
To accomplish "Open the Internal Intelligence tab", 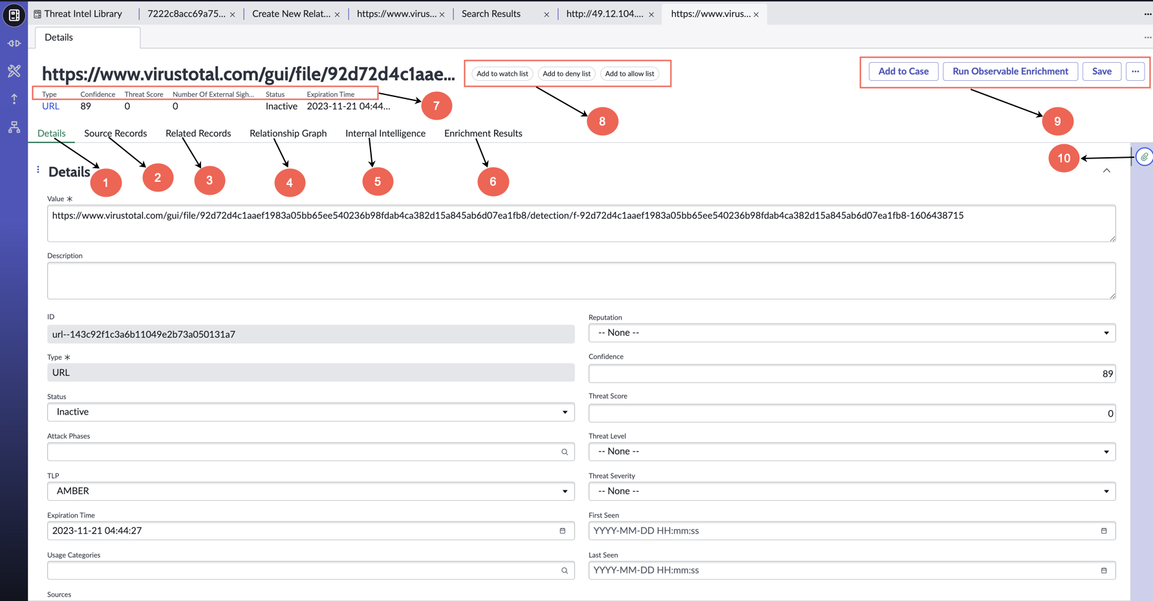I will coord(385,133).
